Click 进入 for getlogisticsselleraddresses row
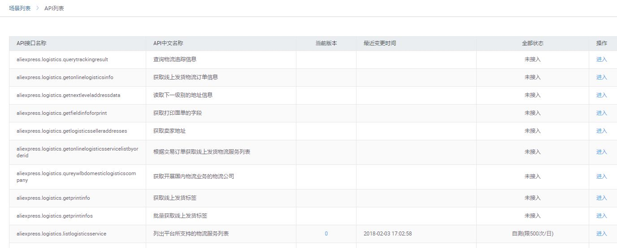Viewport: 617px width, 248px height. [601, 131]
